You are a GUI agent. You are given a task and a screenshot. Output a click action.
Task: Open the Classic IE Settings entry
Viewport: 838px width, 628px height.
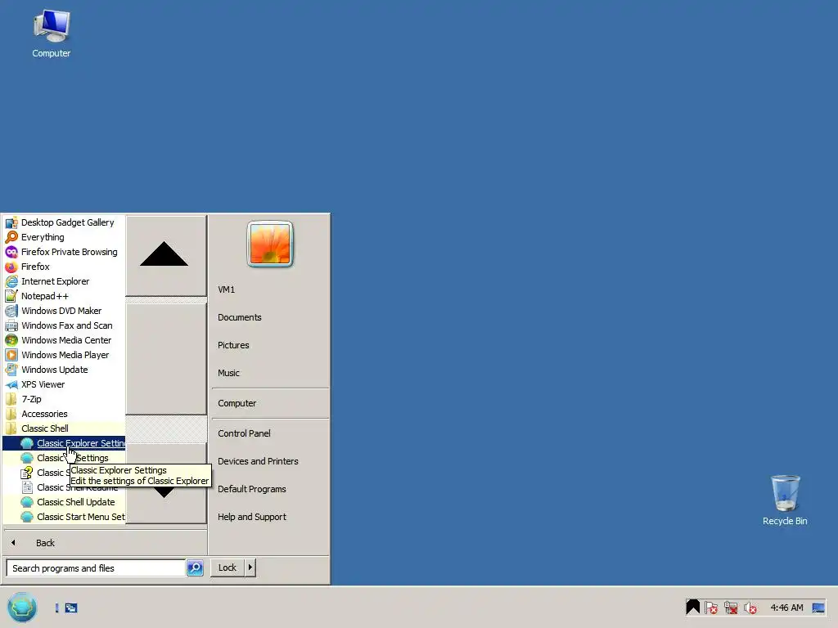(64, 458)
